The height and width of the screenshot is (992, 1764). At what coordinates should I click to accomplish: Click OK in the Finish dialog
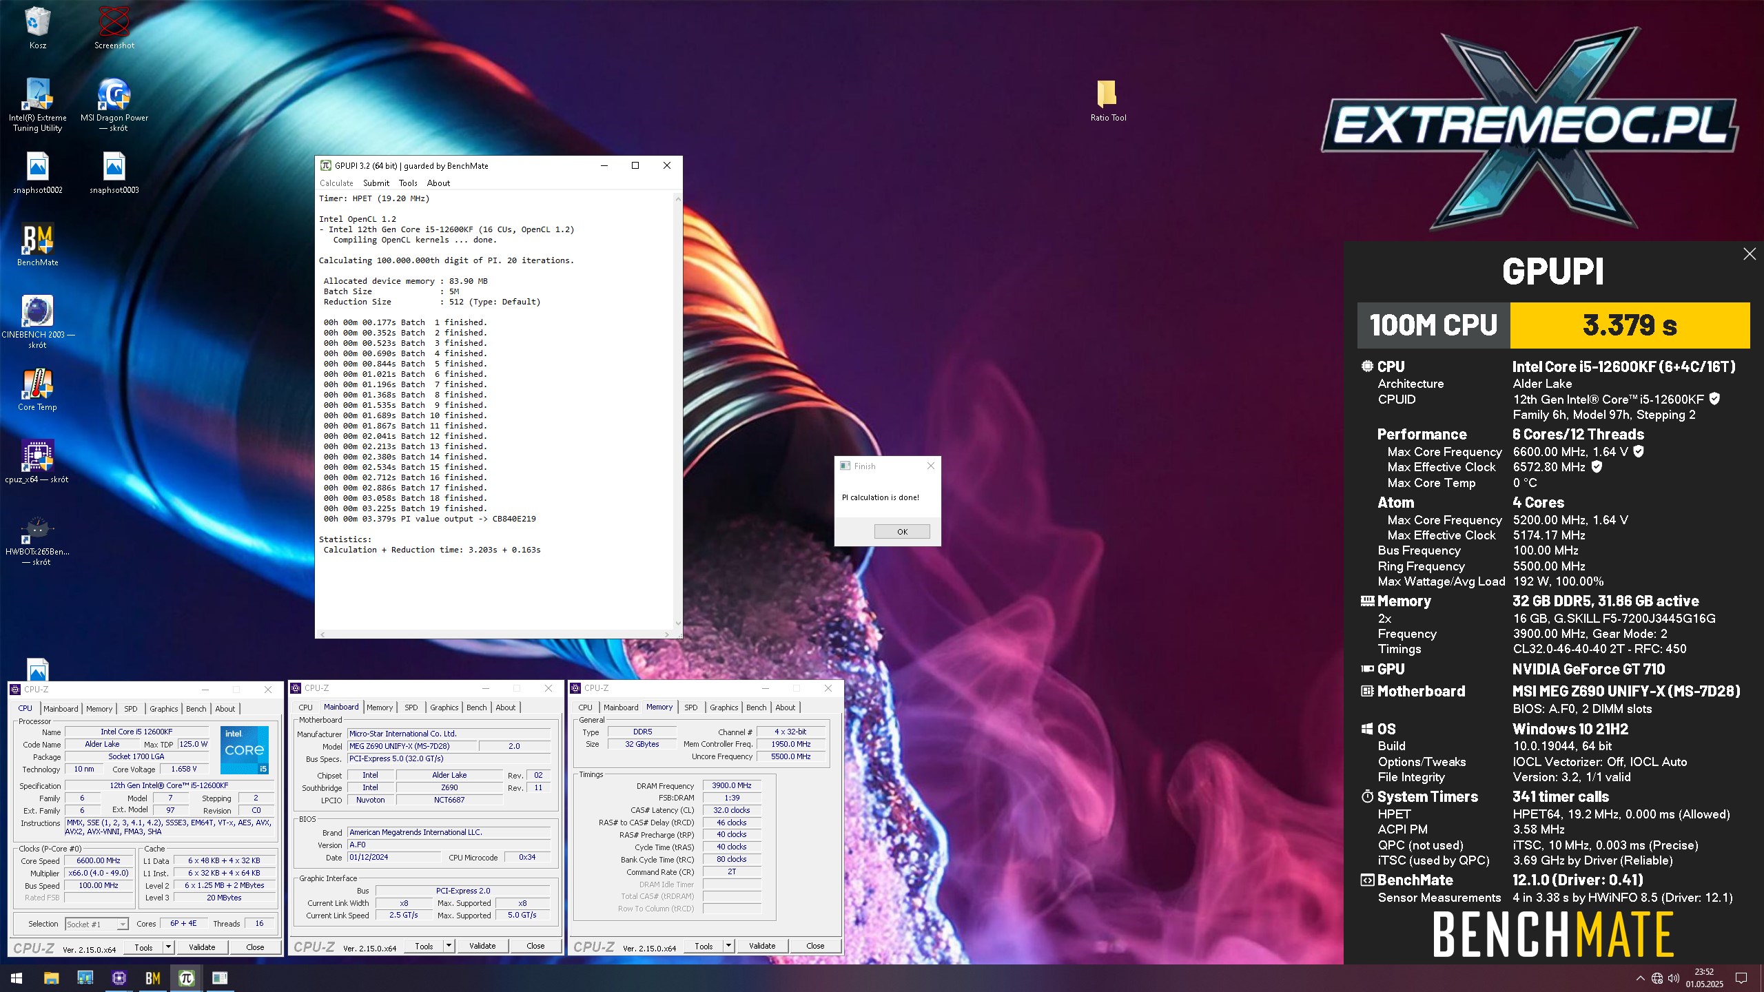click(x=902, y=532)
